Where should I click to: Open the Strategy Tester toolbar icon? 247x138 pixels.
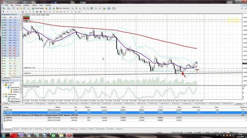[28, 8]
